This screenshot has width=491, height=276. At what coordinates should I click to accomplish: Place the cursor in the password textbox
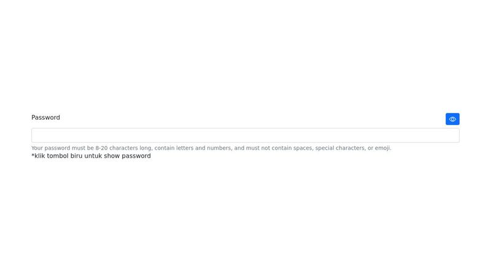pyautogui.click(x=245, y=135)
